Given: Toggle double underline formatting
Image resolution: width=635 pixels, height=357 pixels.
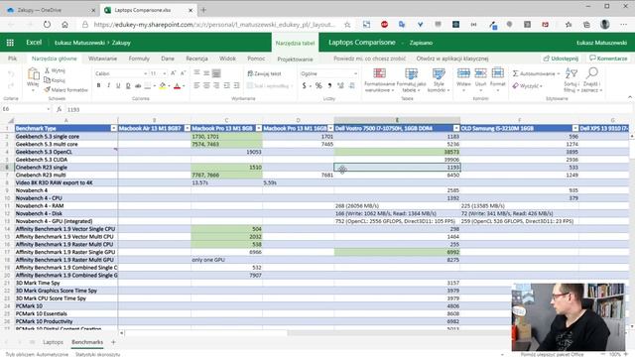Looking at the screenshot, I should (128, 86).
